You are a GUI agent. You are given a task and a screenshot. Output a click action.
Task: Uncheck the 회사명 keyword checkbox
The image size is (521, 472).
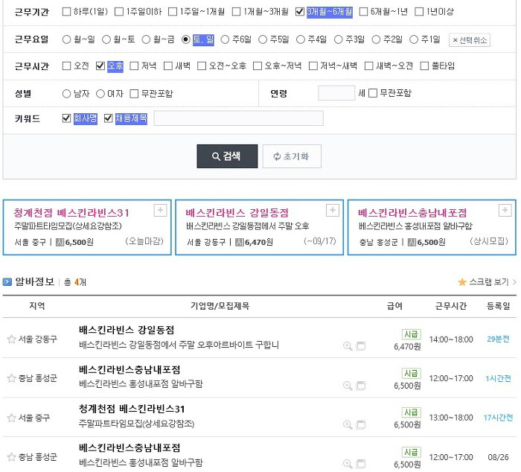(x=66, y=118)
